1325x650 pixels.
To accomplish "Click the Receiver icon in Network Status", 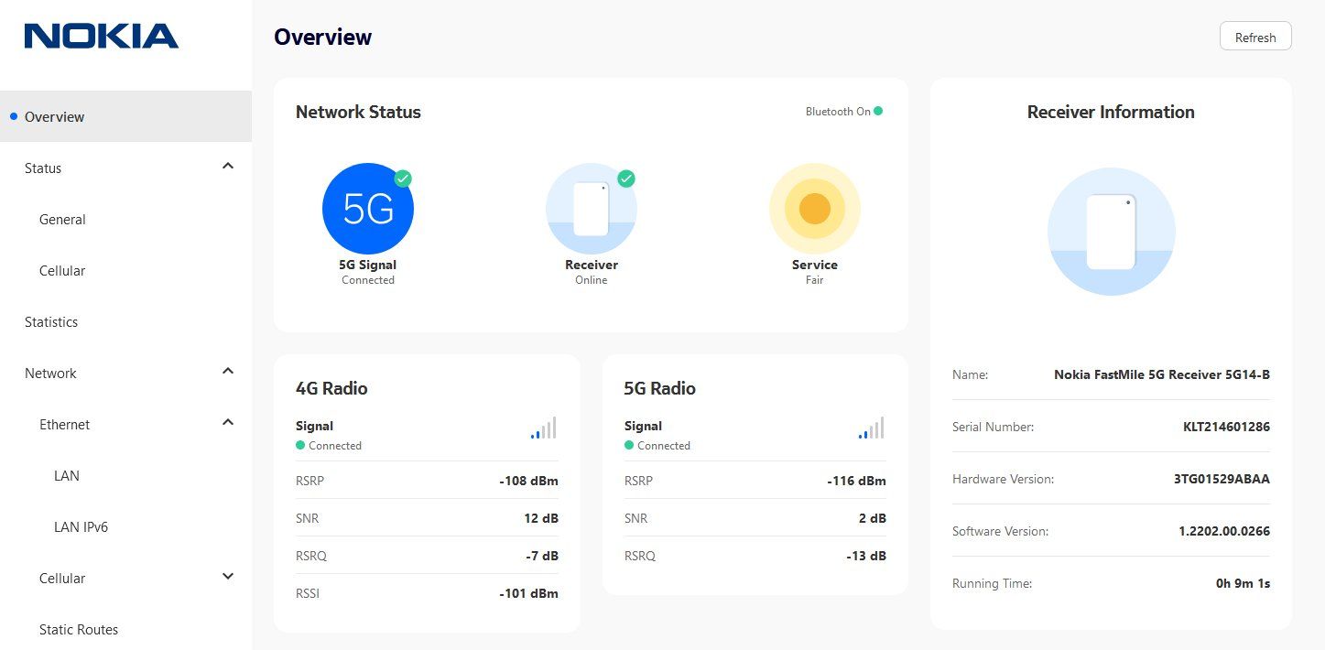I will point(592,209).
